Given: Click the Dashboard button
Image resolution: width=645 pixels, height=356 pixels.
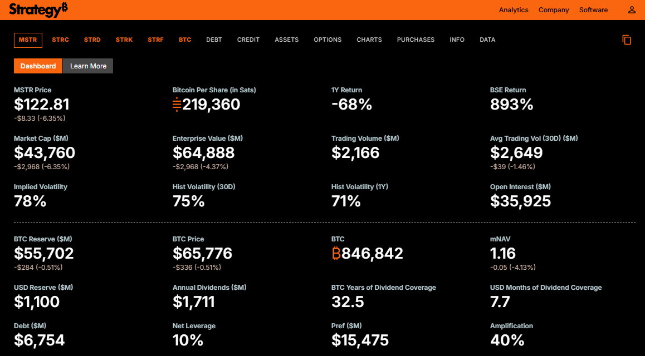Looking at the screenshot, I should 38,66.
